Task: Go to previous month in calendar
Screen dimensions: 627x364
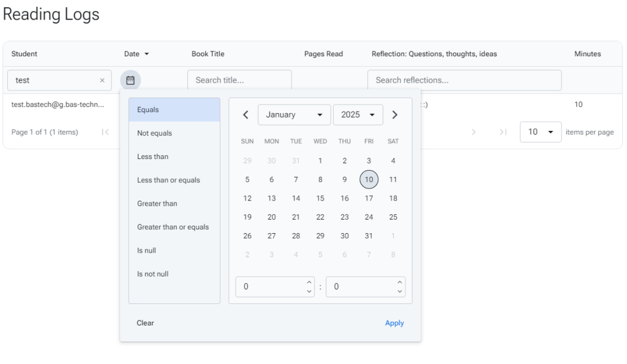Action: (x=246, y=115)
